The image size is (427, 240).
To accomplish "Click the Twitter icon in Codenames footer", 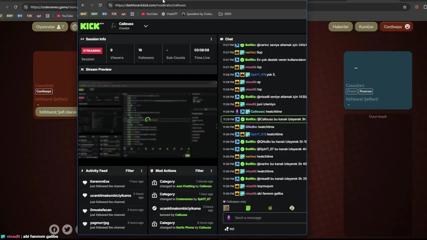I will [x=67, y=229].
